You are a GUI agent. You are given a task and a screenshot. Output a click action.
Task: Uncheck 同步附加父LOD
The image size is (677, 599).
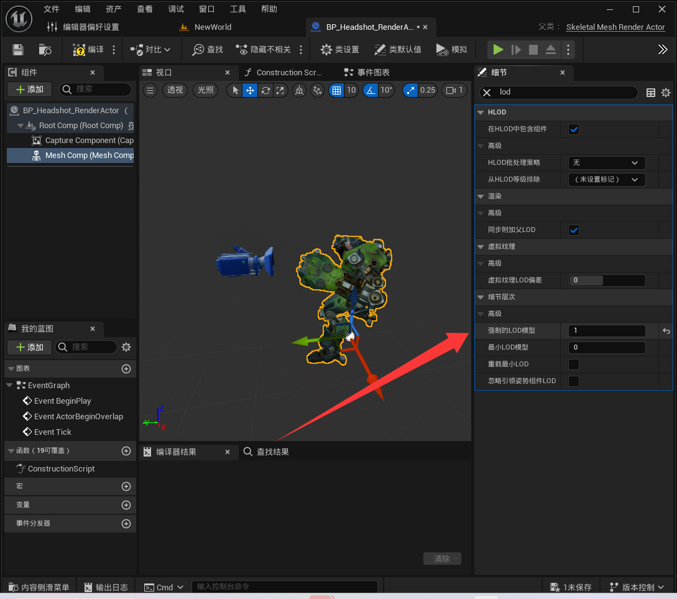[574, 230]
